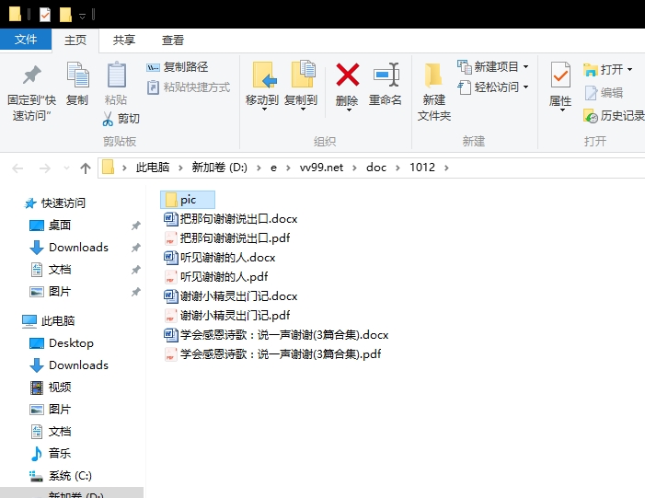Click Copy path button

(178, 66)
